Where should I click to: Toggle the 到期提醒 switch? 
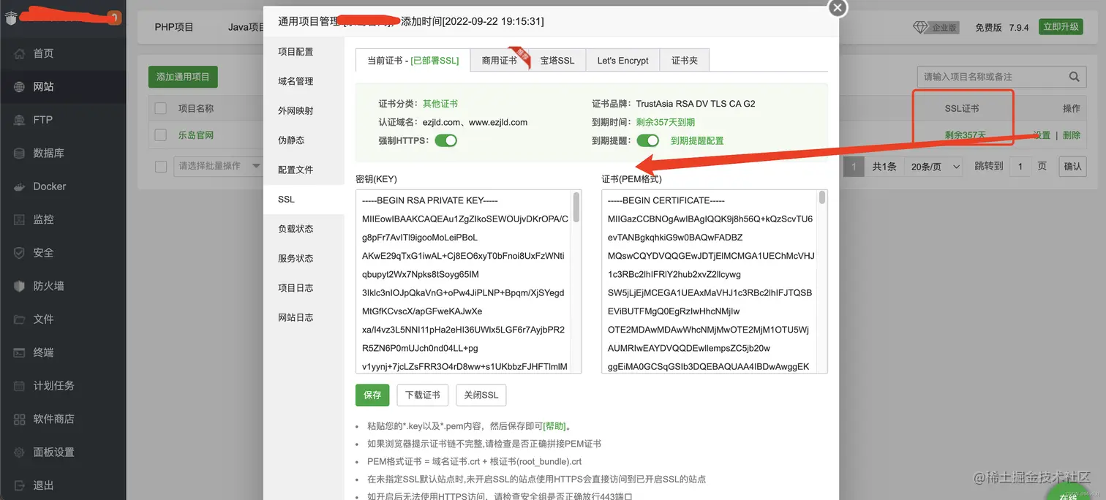click(648, 140)
